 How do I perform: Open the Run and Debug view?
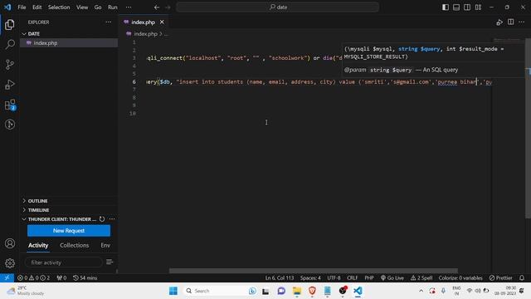tap(10, 85)
